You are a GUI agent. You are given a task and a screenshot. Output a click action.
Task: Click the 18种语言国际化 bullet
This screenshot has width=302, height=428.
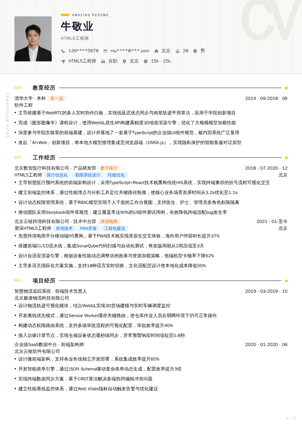click(x=112, y=266)
